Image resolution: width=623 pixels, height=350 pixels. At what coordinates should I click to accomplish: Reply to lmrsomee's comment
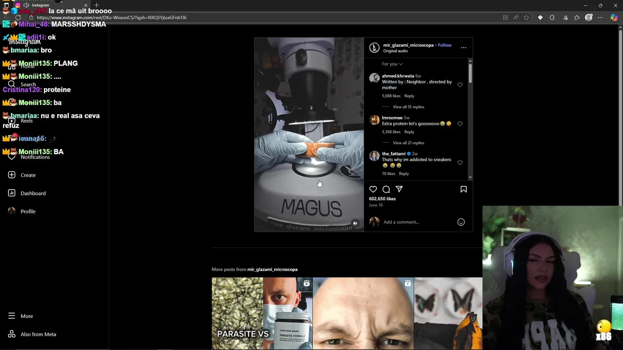pos(409,132)
